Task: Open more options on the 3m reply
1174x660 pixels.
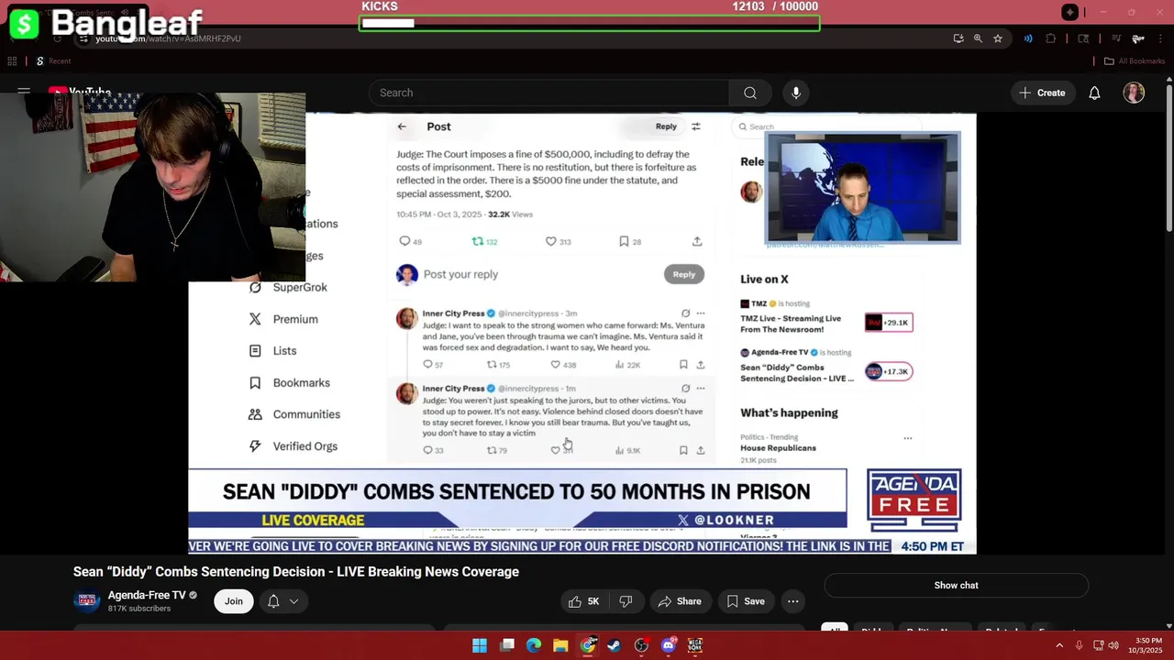Action: 701,313
